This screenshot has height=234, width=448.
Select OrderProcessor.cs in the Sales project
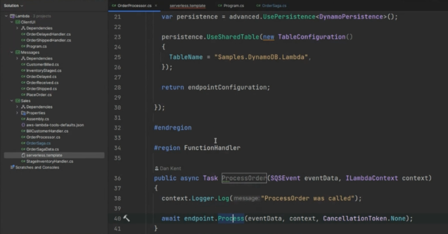tap(43, 137)
